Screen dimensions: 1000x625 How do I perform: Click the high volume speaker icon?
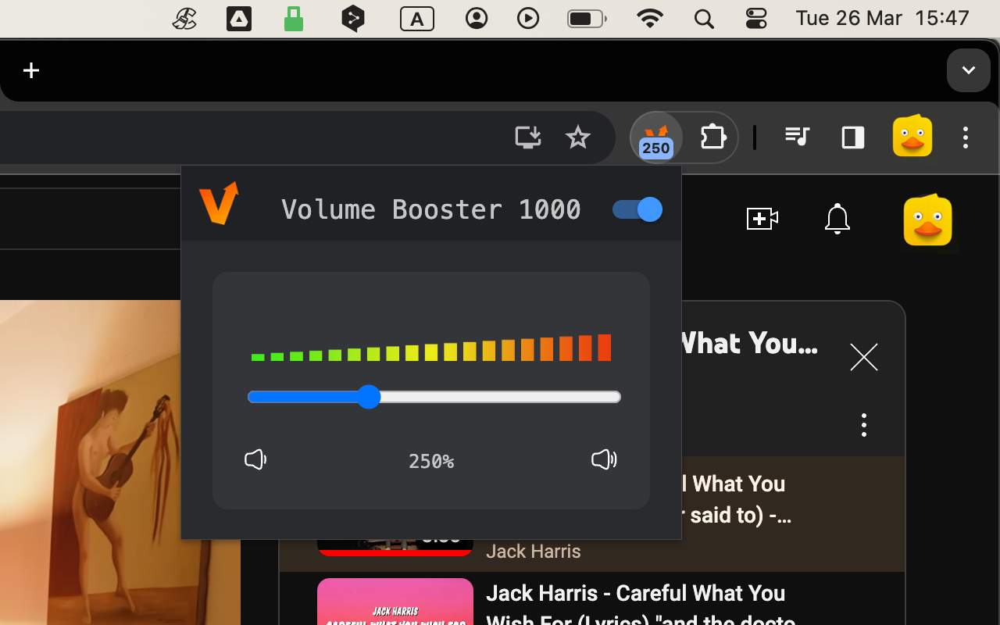pos(604,459)
